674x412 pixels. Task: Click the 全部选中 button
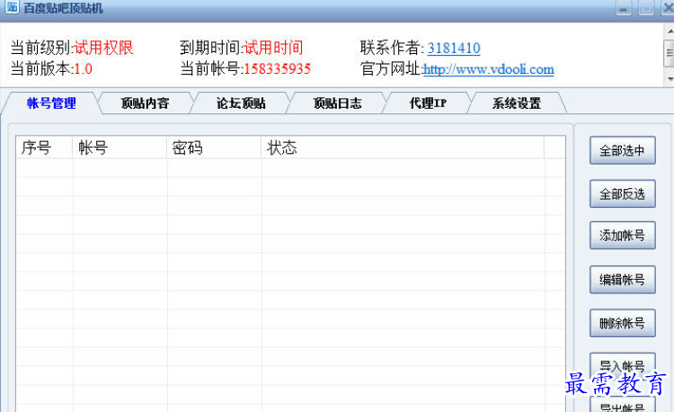623,150
